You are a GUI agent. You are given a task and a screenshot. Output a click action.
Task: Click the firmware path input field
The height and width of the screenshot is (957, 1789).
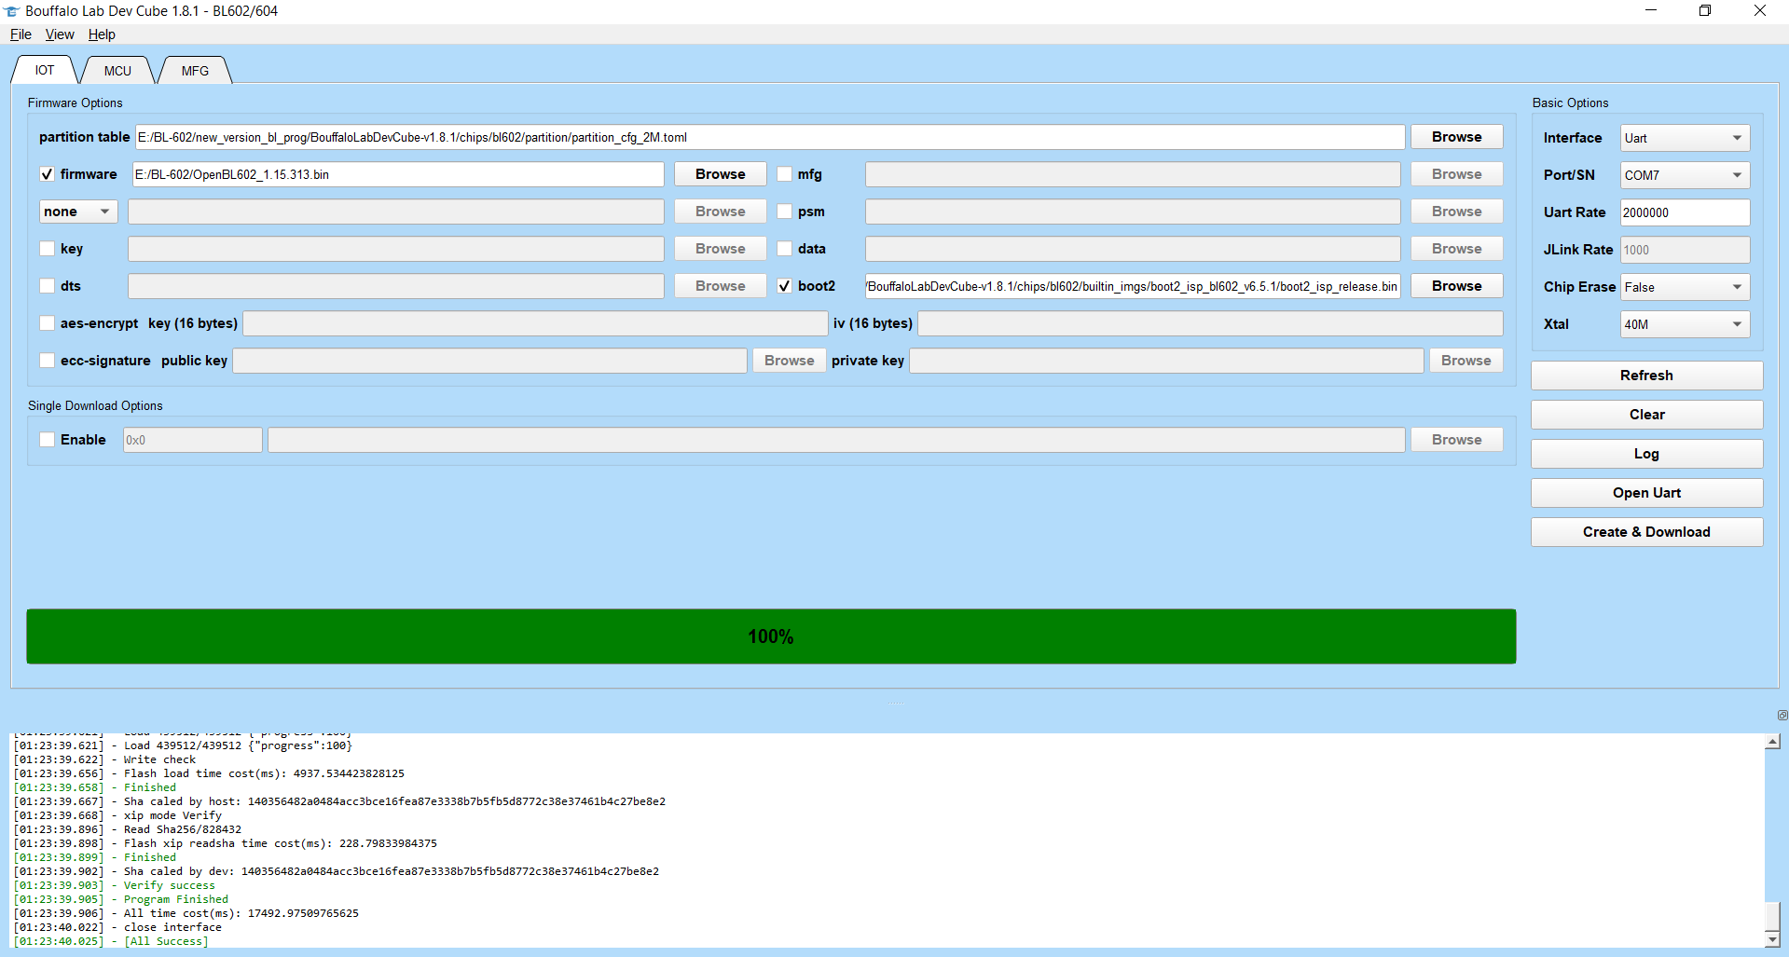pos(398,174)
